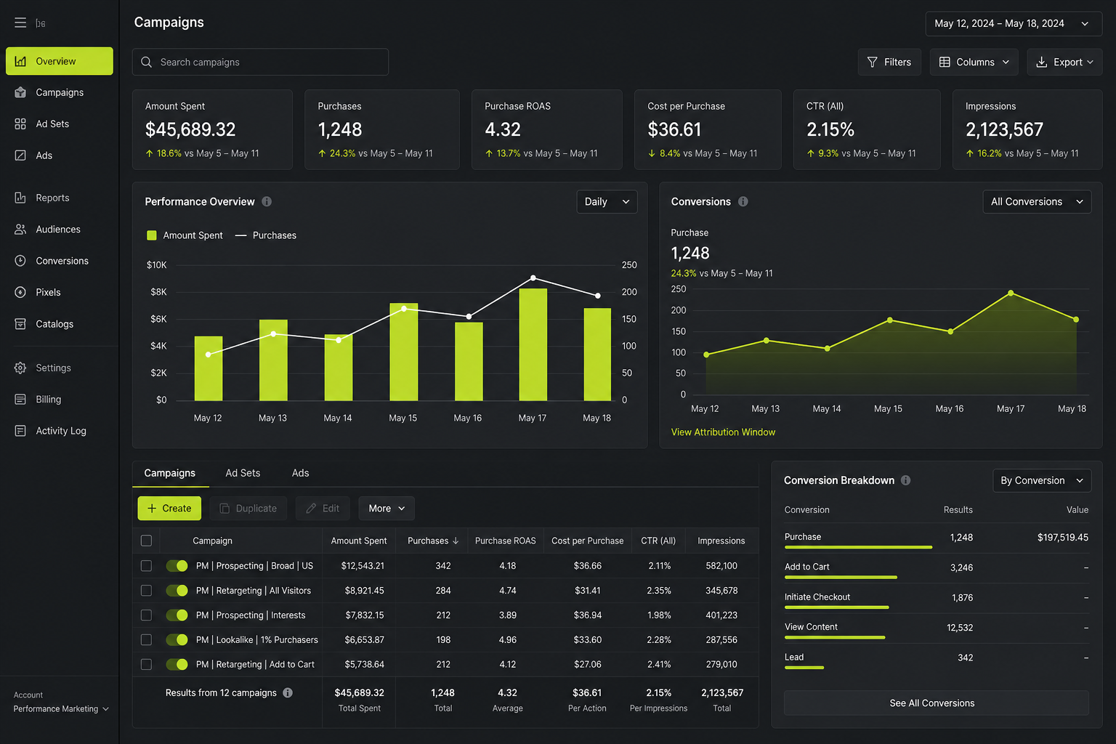Click the Conversions panel info icon

[743, 202]
